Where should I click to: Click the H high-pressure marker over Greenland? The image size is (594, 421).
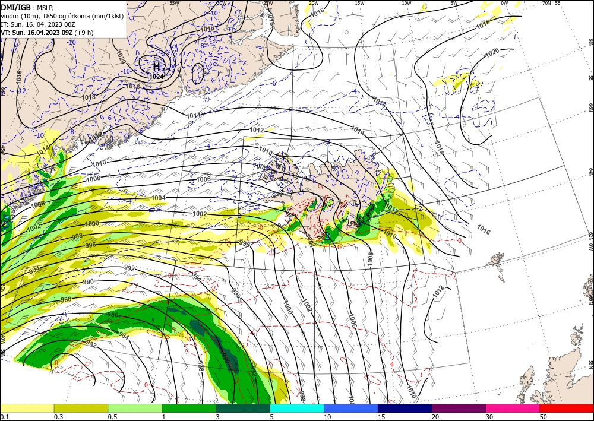coord(156,67)
